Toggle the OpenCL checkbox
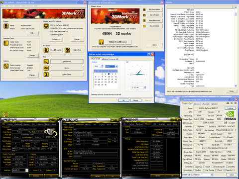This screenshot has height=179, width=239. pos(194,167)
